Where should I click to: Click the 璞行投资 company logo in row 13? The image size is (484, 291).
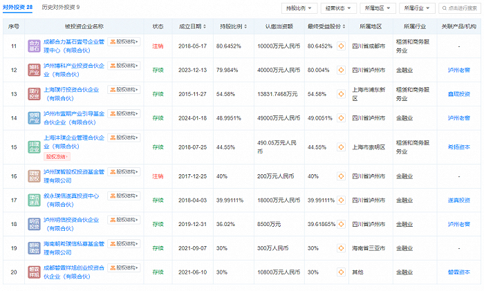point(35,93)
